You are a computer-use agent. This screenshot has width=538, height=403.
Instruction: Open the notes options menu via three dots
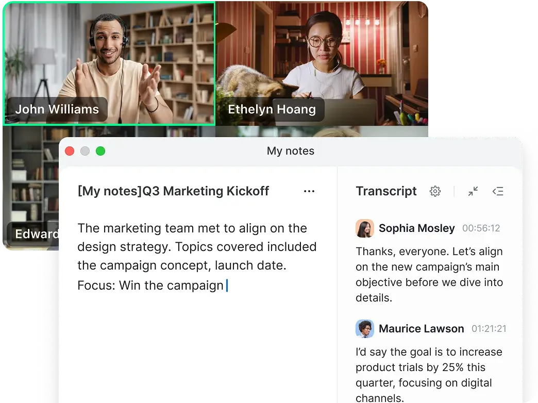[x=309, y=191]
